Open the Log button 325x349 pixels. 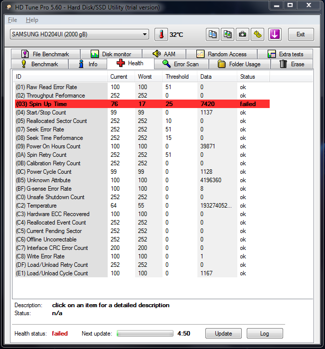click(265, 334)
